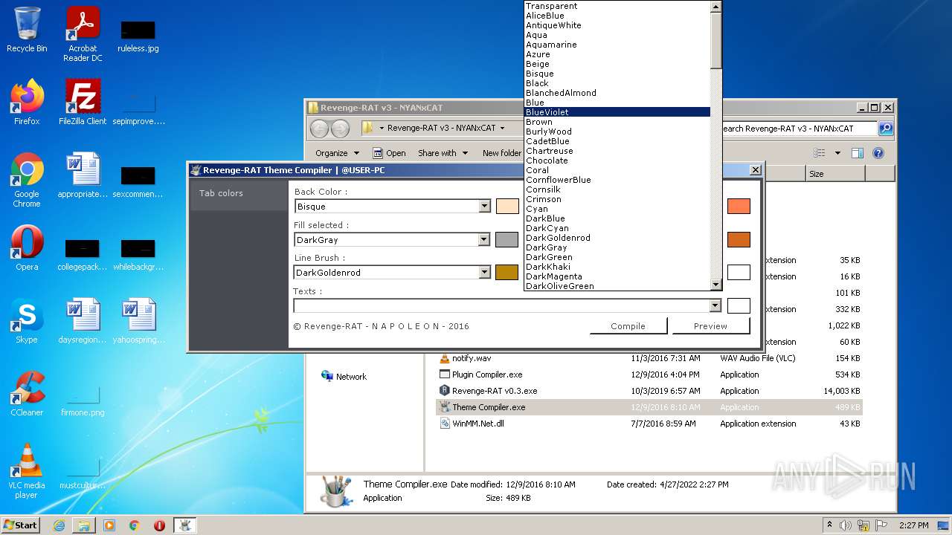
Task: Go back in the Explorer window
Action: pyautogui.click(x=319, y=129)
